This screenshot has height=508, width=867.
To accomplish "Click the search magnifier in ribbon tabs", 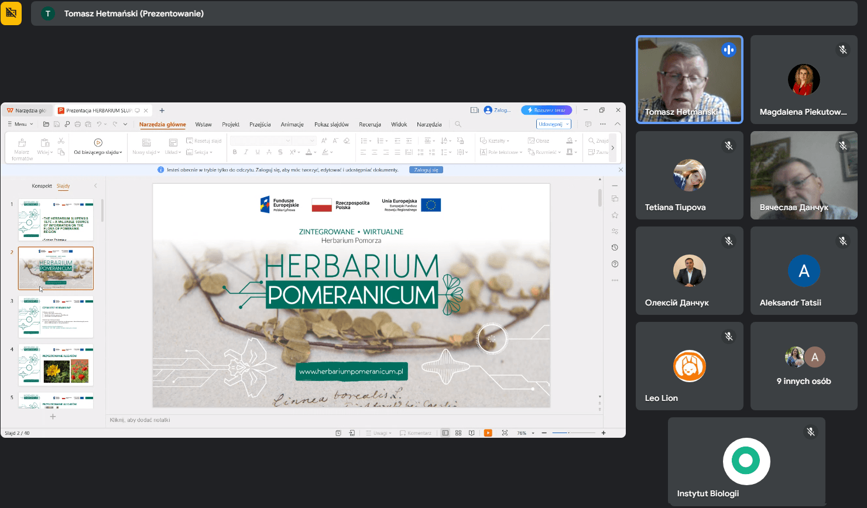I will [x=458, y=124].
